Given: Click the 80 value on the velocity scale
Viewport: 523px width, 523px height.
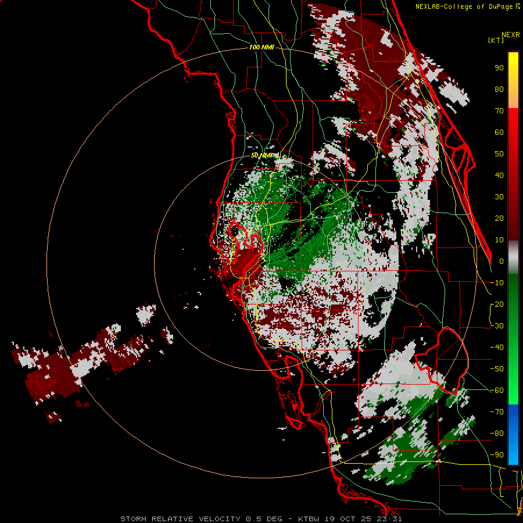Looking at the screenshot, I should [499, 89].
